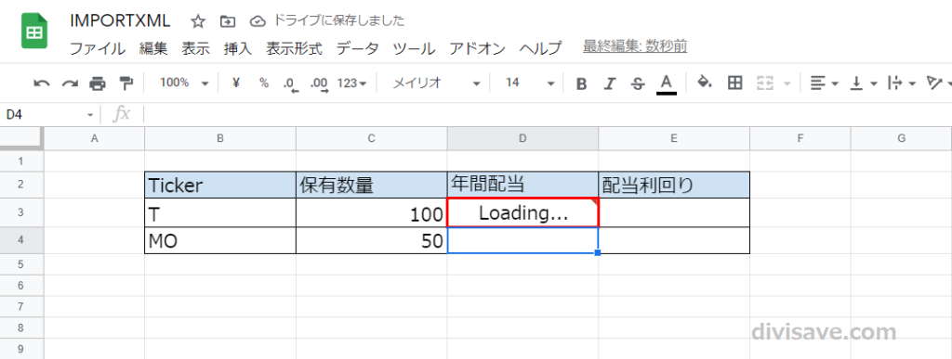
Task: Open the ファイル menu
Action: pyautogui.click(x=98, y=48)
